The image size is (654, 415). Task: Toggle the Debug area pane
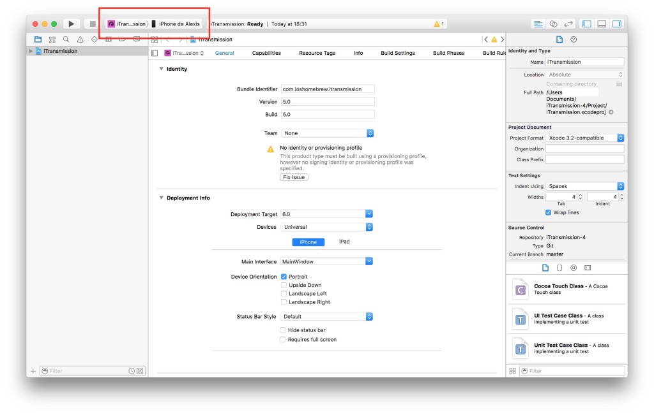(x=602, y=24)
